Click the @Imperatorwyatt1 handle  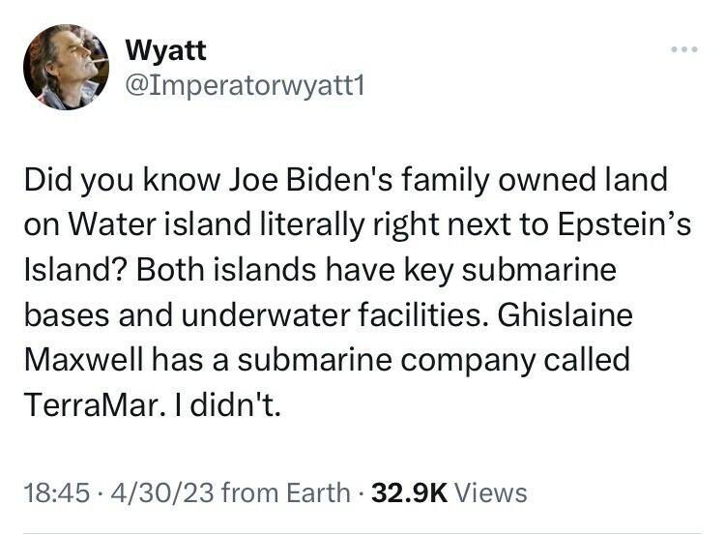(x=243, y=85)
